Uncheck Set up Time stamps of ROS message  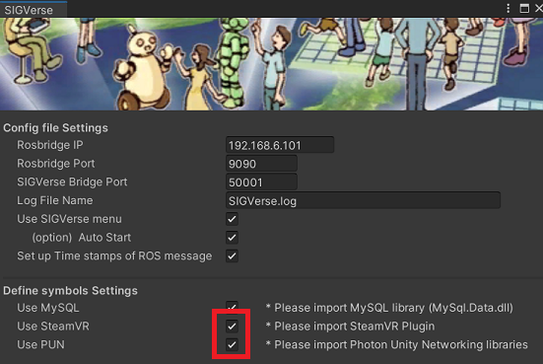pyautogui.click(x=232, y=256)
